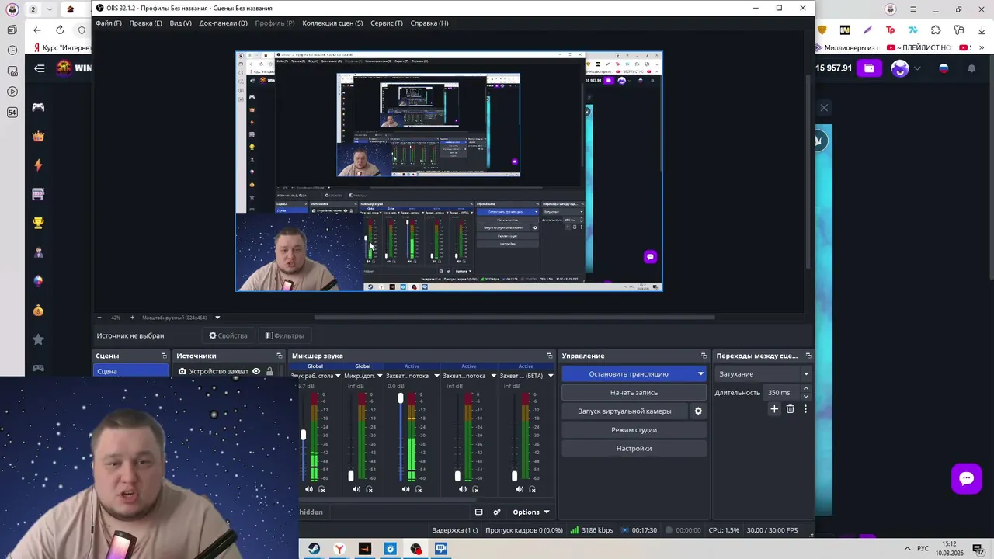Zoom out the OBS preview with minus
The image size is (994, 559).
(x=99, y=318)
